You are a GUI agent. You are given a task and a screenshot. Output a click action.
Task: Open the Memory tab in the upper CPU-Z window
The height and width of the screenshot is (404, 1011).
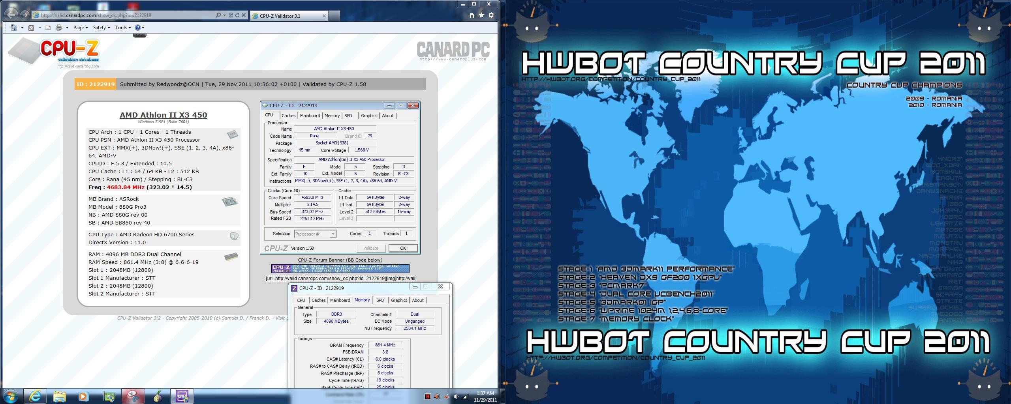point(332,116)
